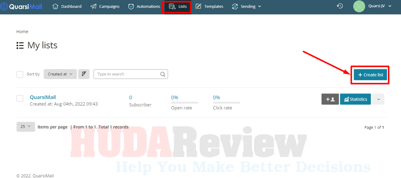The width and height of the screenshot is (401, 178).
Task: Open the Created at sort dropdown
Action: [60, 74]
